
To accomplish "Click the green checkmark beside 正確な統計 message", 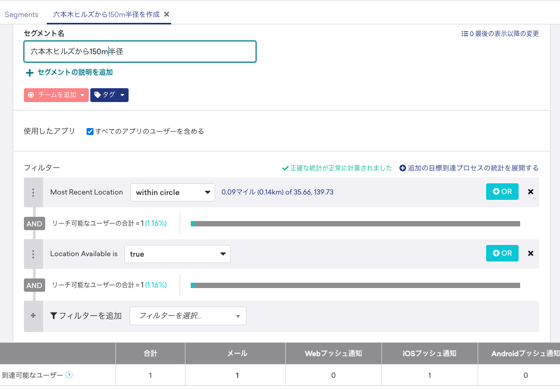I will click(x=285, y=167).
